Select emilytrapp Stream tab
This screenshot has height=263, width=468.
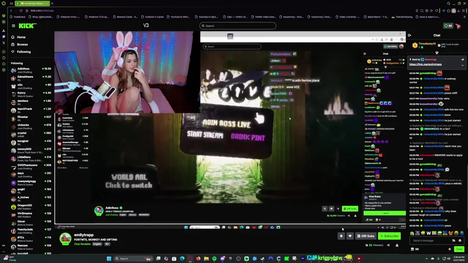[33, 3]
